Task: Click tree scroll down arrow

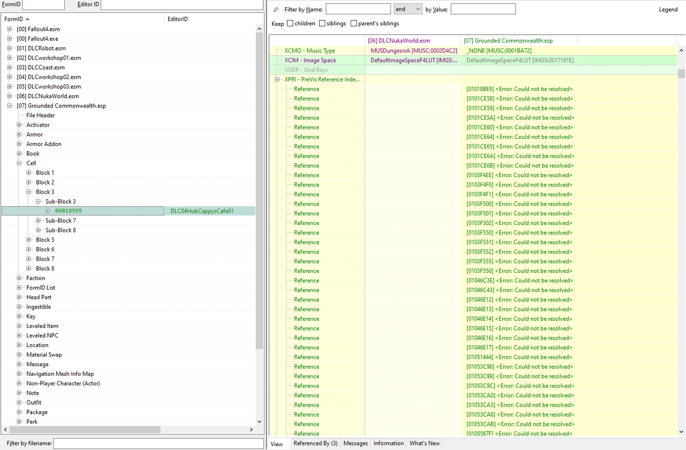Action: click(x=259, y=421)
